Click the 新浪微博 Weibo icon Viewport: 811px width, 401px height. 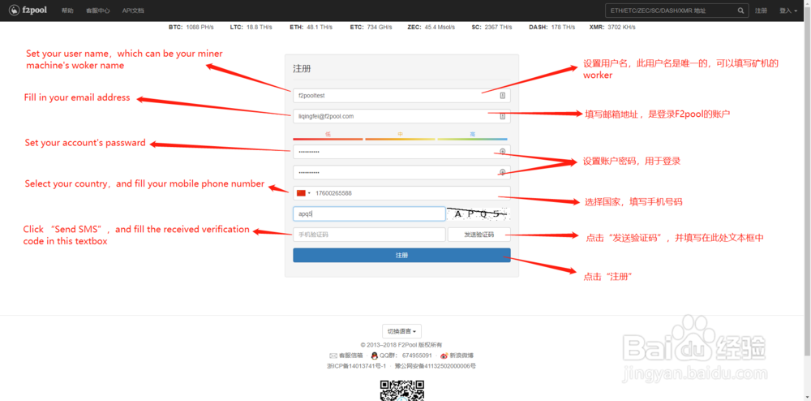[444, 356]
